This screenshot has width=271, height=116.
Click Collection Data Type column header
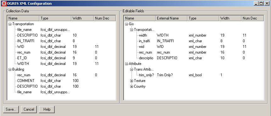point(55,18)
